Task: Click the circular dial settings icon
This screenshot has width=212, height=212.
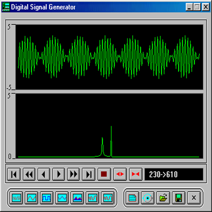Action: (x=148, y=198)
